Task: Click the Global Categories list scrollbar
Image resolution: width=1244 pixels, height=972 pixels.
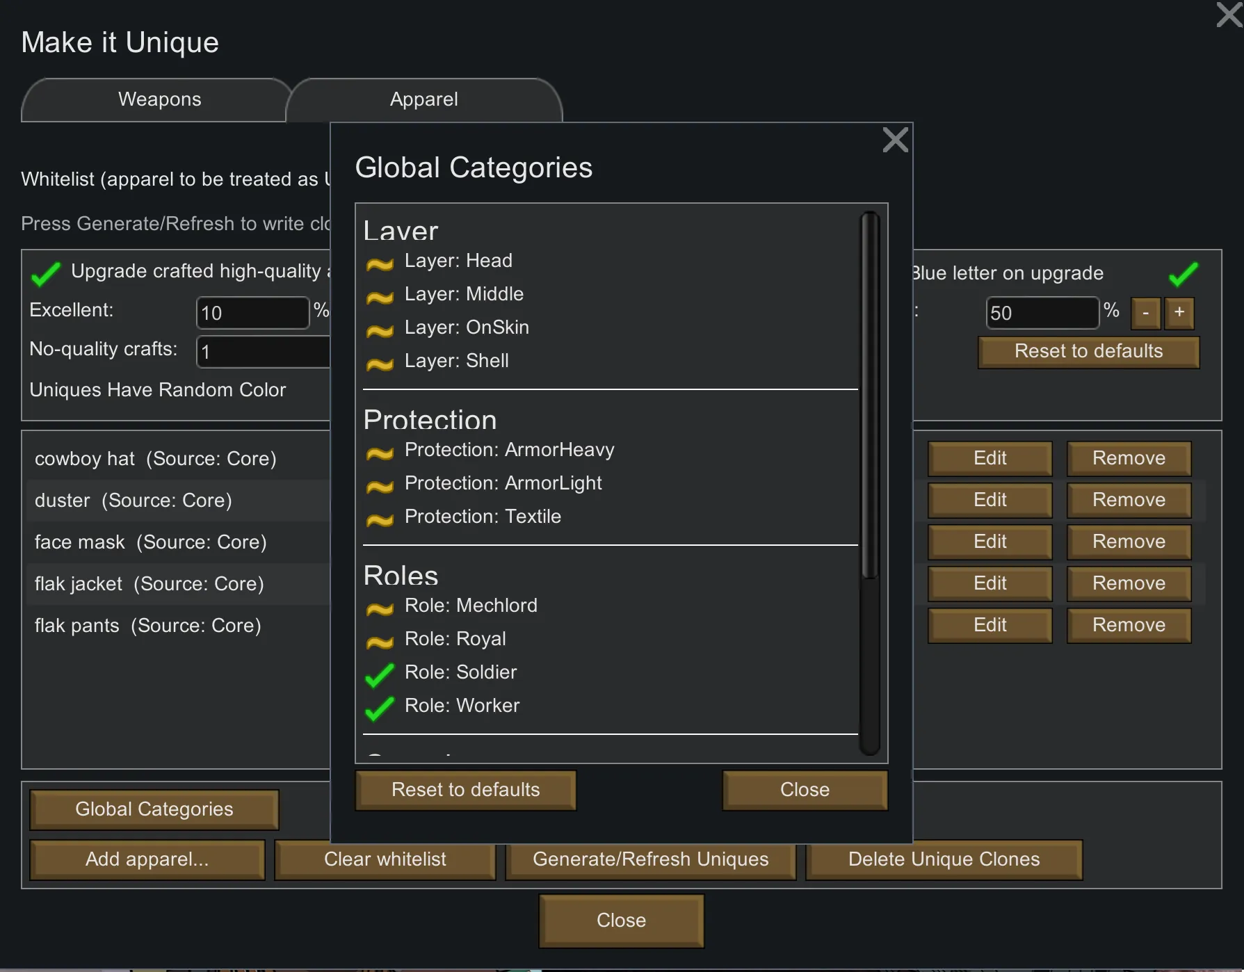Action: (x=869, y=396)
